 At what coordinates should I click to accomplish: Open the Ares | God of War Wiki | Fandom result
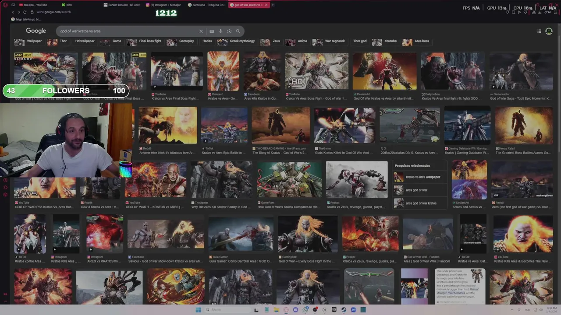[x=427, y=234]
